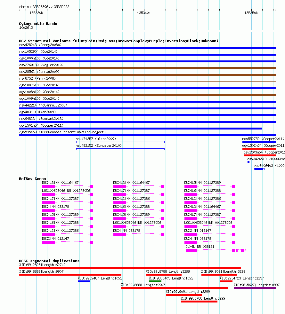Click the small blue square under esv3424519
The height and width of the screenshot is (314, 285).
(x=248, y=162)
